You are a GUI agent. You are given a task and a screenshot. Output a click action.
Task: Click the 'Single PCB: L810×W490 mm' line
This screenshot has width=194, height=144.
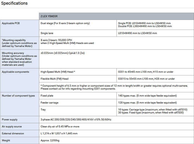[144, 23]
